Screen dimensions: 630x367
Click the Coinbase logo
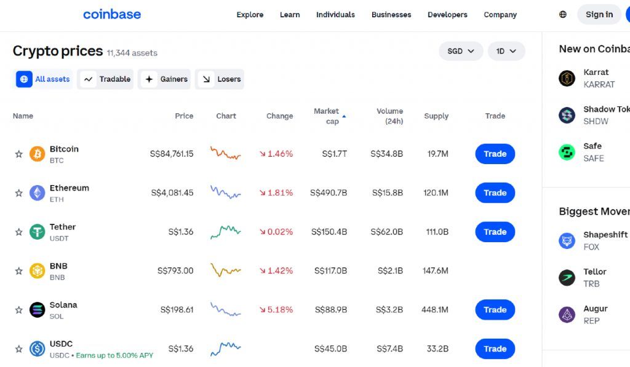(x=112, y=15)
